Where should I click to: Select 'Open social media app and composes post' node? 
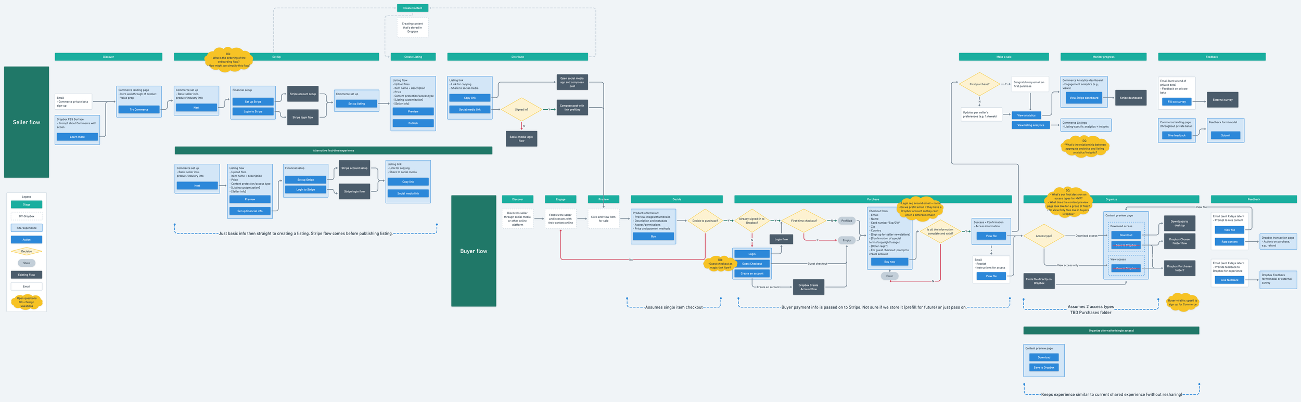572,82
